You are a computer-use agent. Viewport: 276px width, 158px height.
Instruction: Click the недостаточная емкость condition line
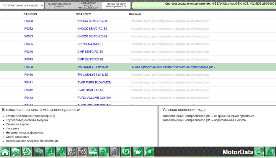(x=204, y=120)
